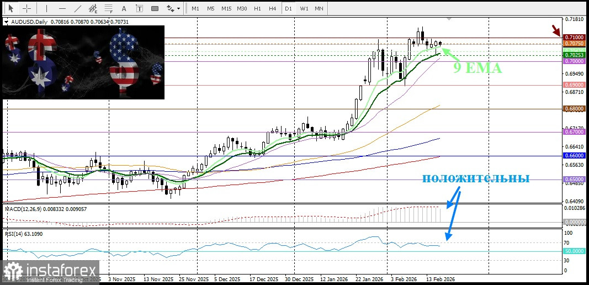The height and width of the screenshot is (285, 589).
Task: Switch chart to MN timeframe
Action: point(319,8)
